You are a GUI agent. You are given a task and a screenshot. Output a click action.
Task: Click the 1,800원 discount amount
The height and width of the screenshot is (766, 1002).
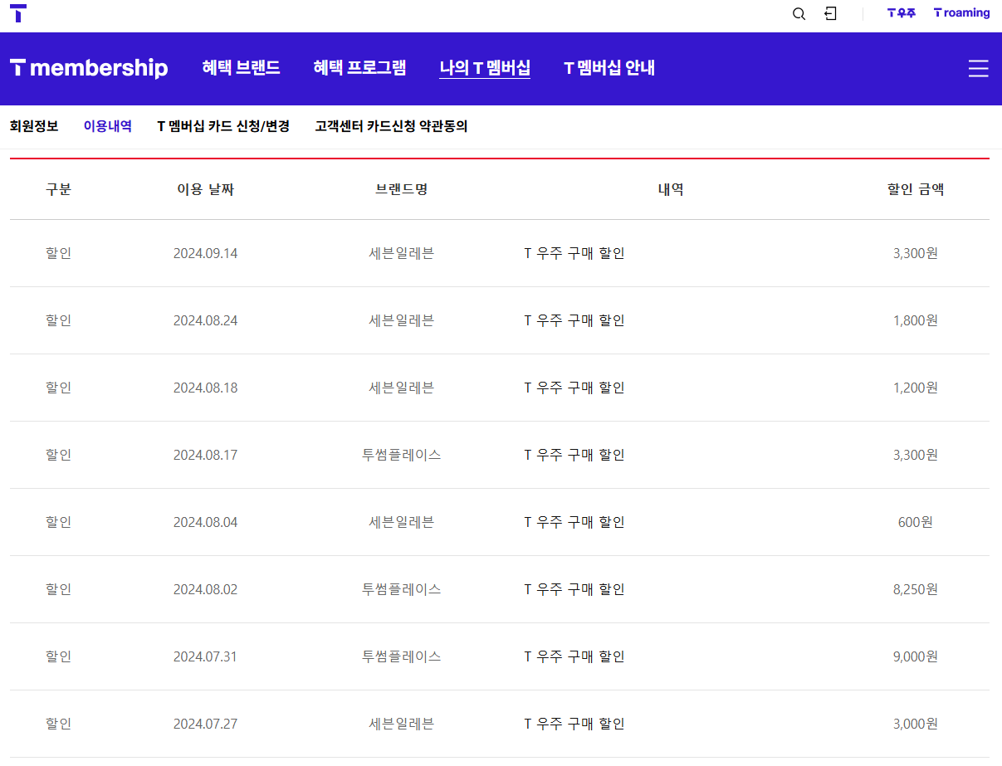(915, 320)
